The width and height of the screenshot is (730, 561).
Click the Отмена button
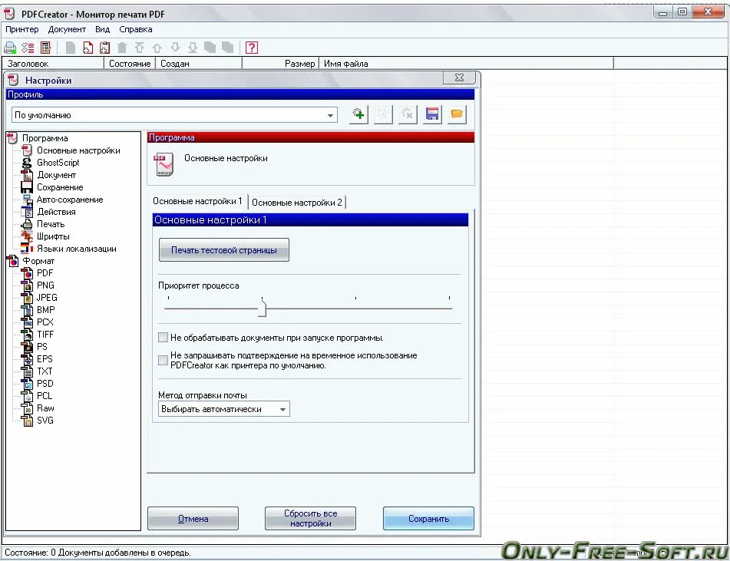coord(193,519)
